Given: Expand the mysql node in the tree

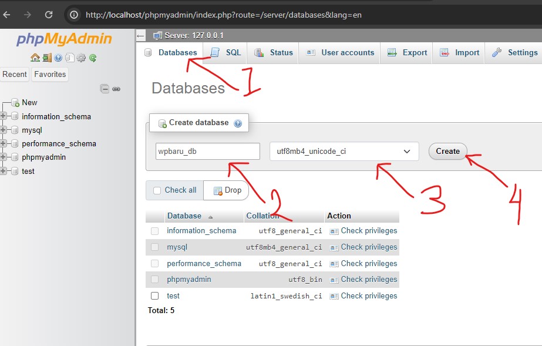Looking at the screenshot, I should (x=3, y=130).
